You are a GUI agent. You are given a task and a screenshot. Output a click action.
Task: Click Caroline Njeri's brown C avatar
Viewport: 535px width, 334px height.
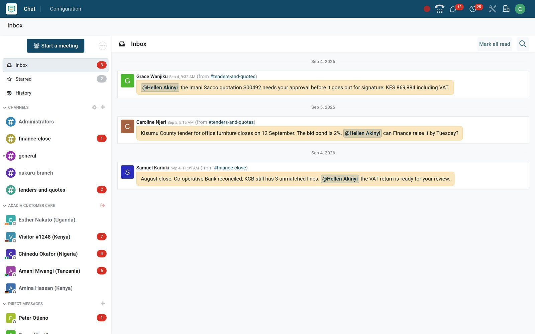click(127, 126)
